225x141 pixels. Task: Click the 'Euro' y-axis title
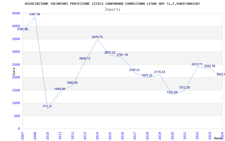tap(14, 72)
